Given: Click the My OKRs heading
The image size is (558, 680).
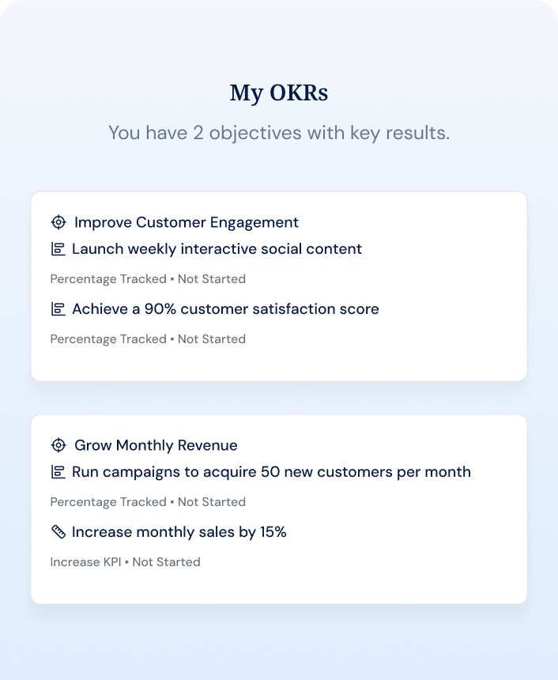Looking at the screenshot, I should pos(279,93).
